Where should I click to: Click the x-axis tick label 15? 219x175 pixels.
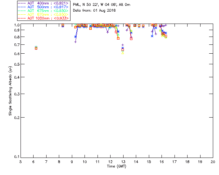[149, 162]
